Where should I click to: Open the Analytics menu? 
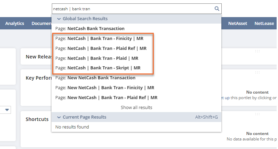14,23
